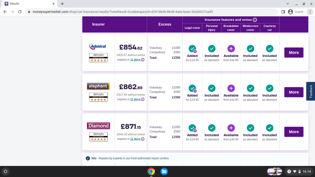
Task: Open Chrome three-dot menu
Action: coord(310,12)
